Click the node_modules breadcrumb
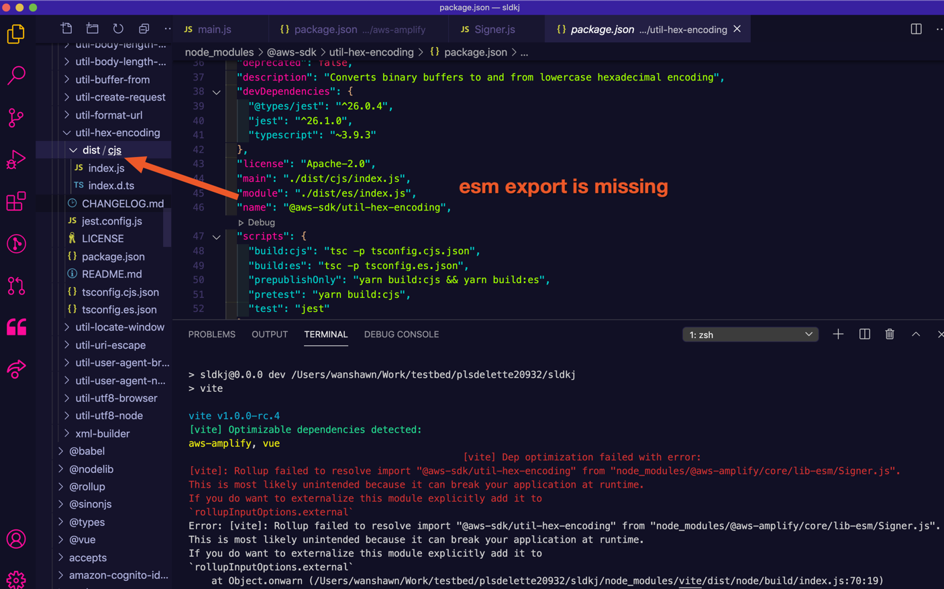The width and height of the screenshot is (944, 589). click(x=219, y=52)
